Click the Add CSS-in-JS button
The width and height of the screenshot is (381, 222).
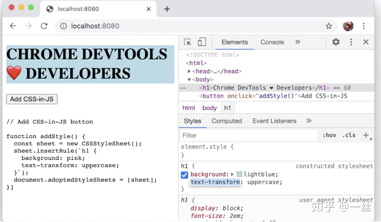click(32, 99)
